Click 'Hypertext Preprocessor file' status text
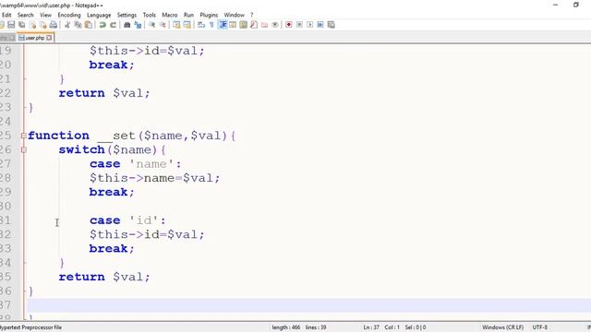591x332 pixels. tap(30, 327)
